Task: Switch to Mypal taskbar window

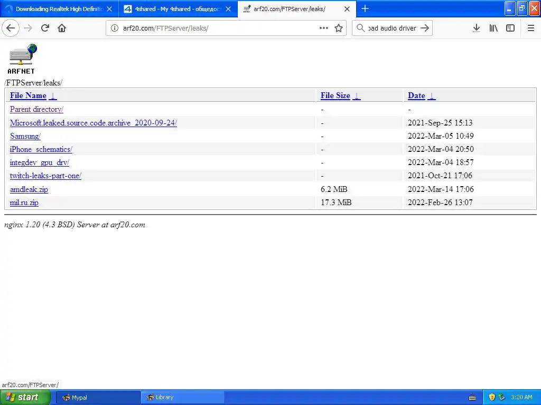Action: coord(98,397)
